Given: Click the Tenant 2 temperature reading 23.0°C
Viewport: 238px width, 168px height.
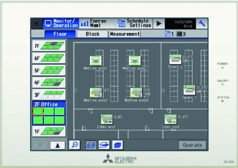Looking at the screenshot, I should [x=187, y=57].
